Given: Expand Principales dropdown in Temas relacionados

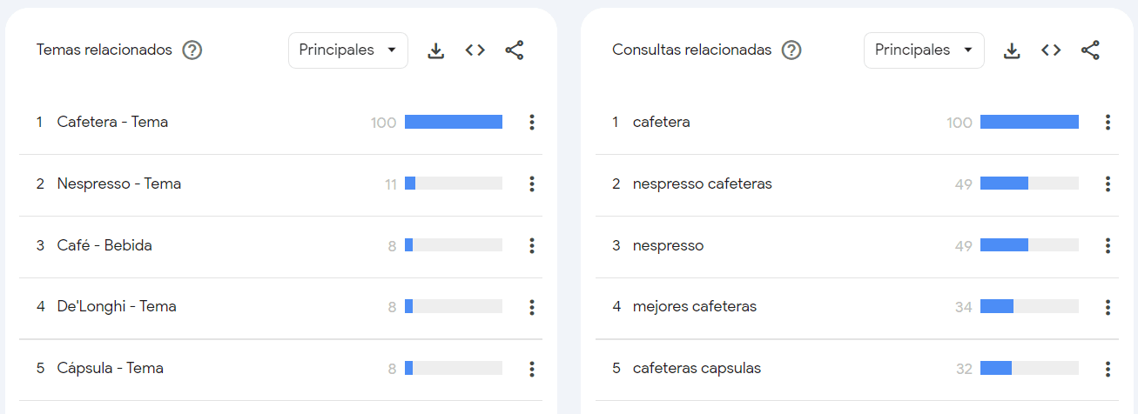Looking at the screenshot, I should tap(347, 50).
